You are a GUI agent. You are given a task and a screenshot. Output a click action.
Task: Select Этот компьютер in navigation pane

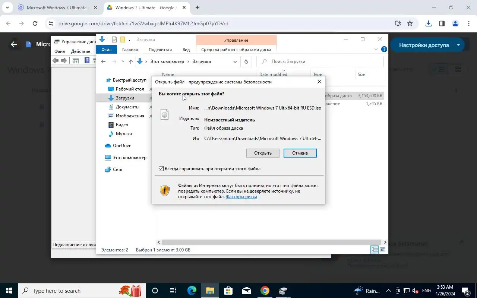pos(129,158)
